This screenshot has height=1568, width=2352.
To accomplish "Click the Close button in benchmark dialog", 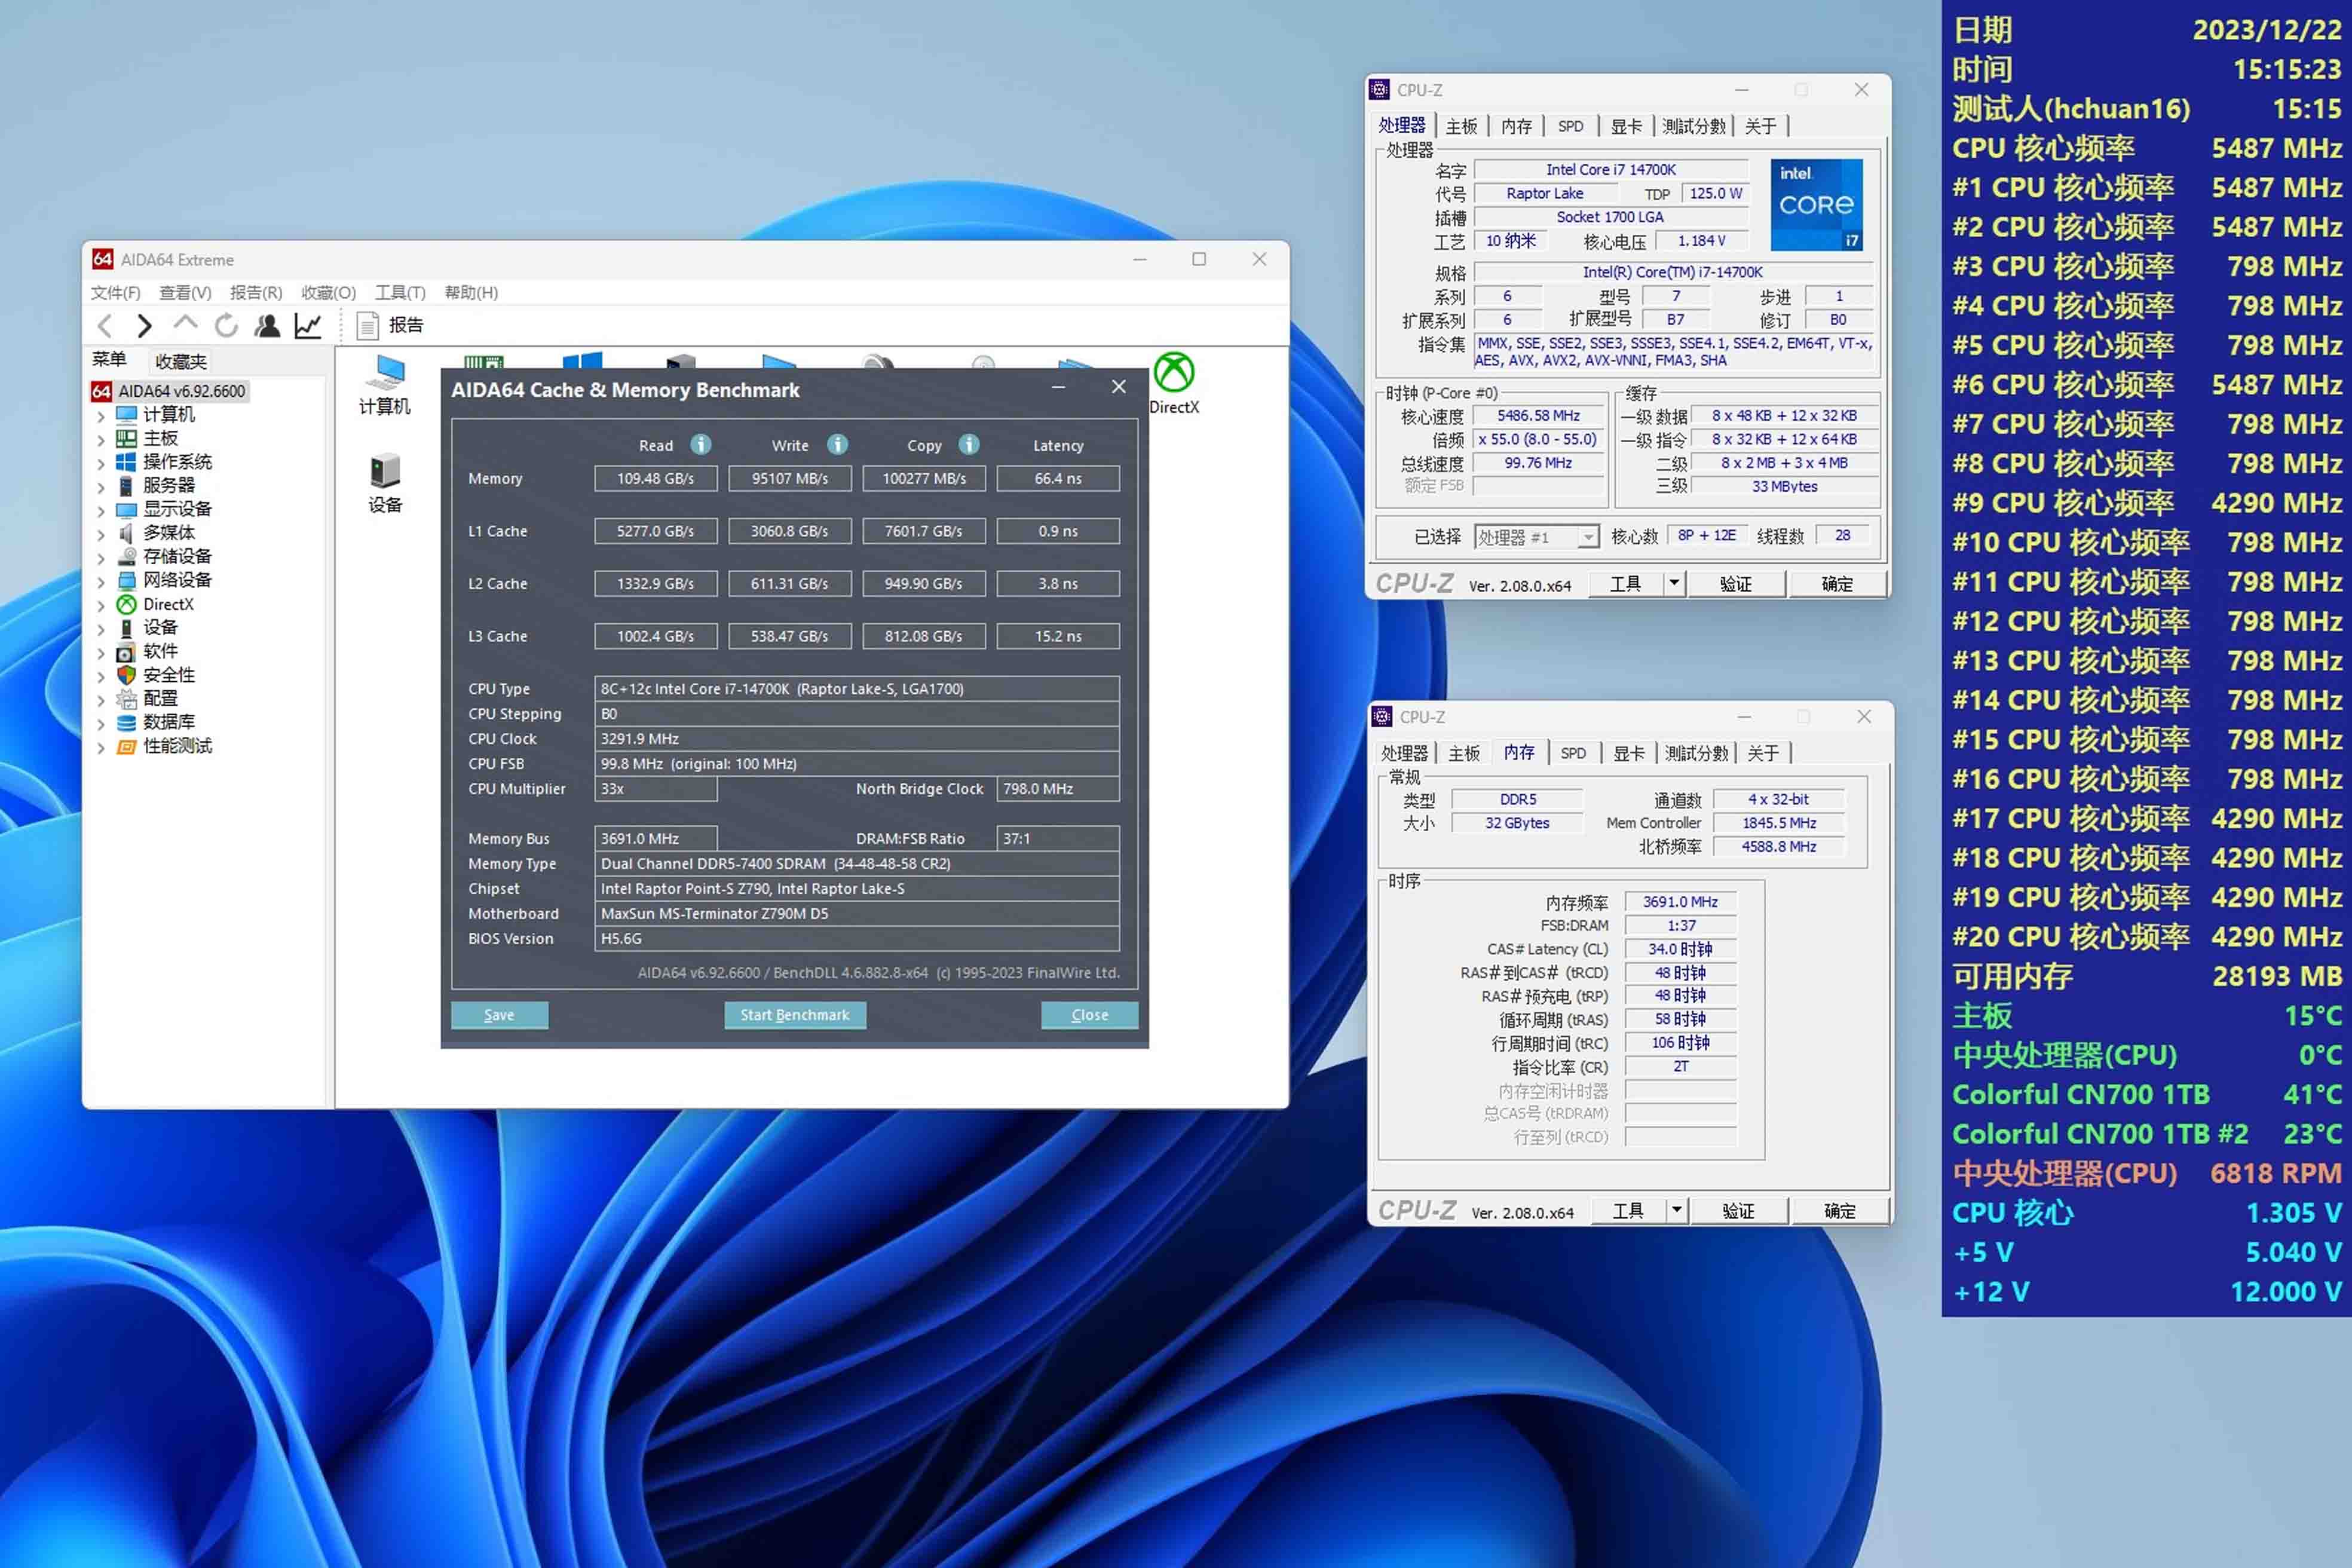I will tap(1089, 1015).
